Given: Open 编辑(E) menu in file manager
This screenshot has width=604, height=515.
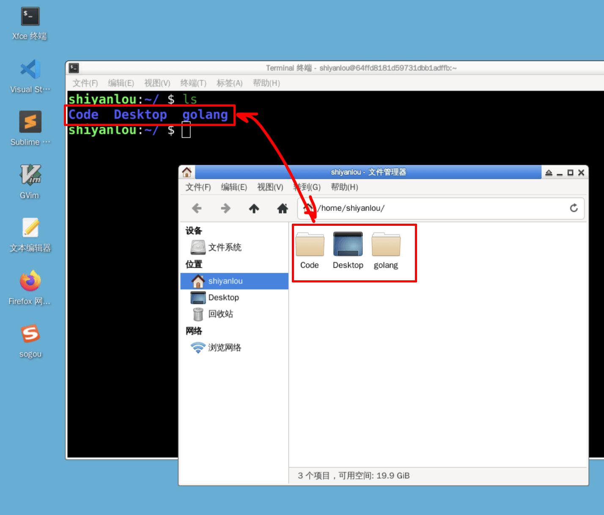Looking at the screenshot, I should 234,187.
